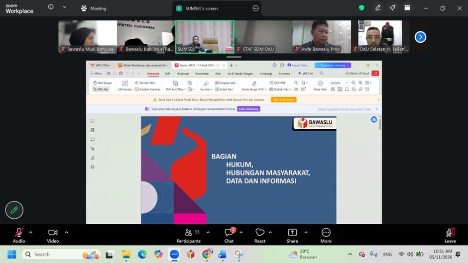This screenshot has height=263, width=468.
Task: Click the Sisipkan Gambar tool
Action: (147, 89)
